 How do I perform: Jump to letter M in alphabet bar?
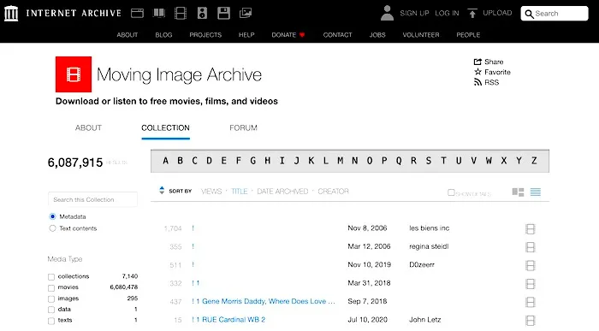pyautogui.click(x=340, y=161)
